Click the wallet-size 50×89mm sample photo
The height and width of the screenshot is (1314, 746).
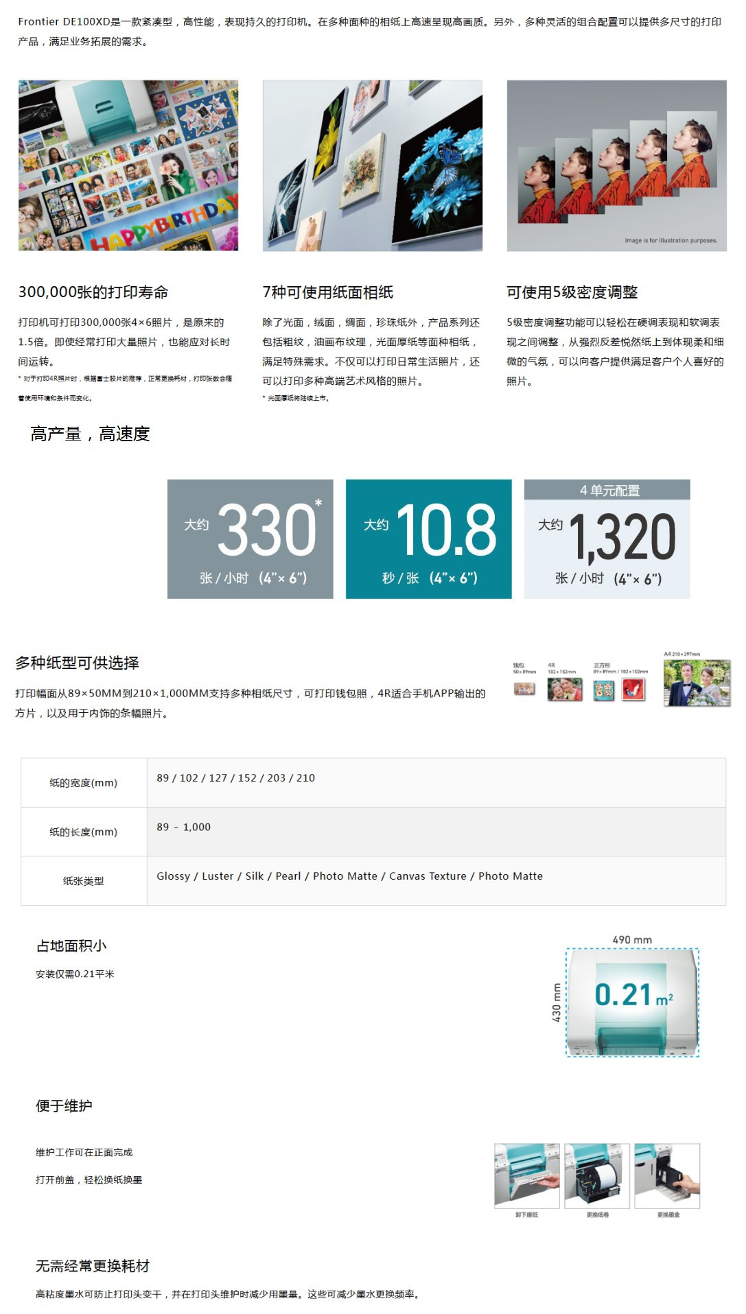point(524,689)
